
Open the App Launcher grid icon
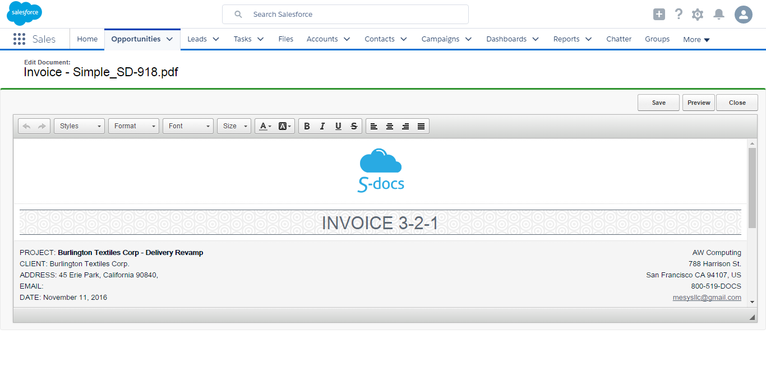pos(19,39)
